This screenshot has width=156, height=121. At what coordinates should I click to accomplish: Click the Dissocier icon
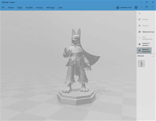pyautogui.click(x=140, y=26)
